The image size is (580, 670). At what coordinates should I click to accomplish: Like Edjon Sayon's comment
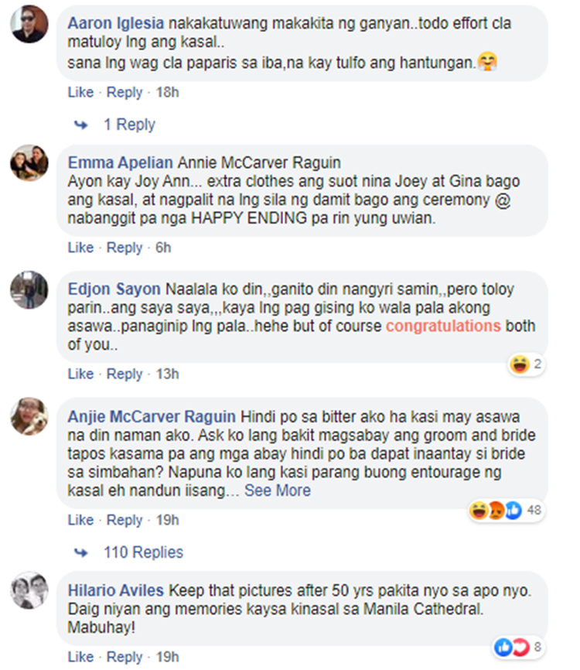click(80, 374)
